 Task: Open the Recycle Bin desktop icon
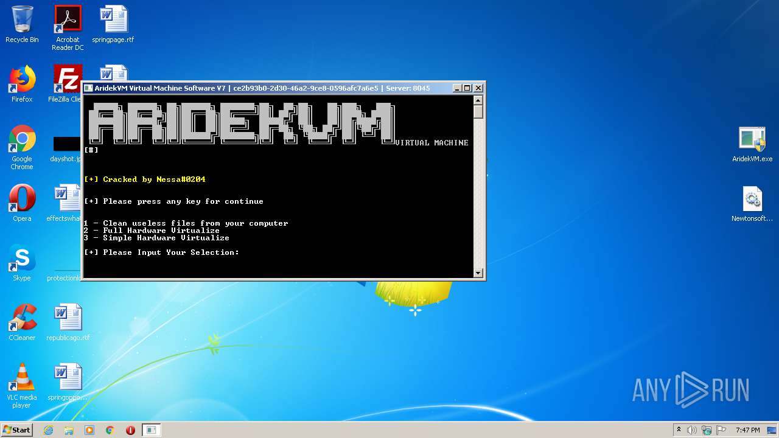[22, 24]
